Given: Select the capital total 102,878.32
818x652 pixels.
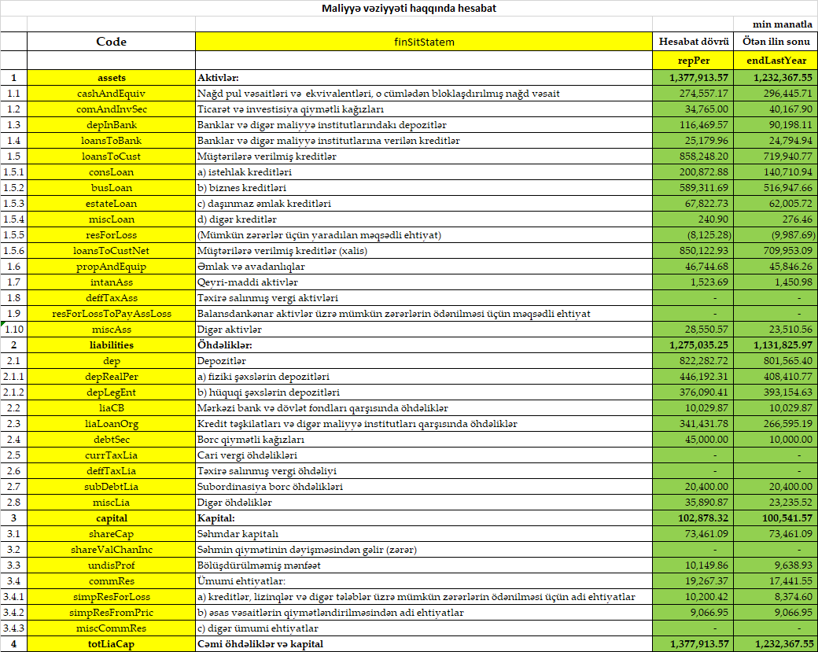Looking at the screenshot, I should 693,518.
